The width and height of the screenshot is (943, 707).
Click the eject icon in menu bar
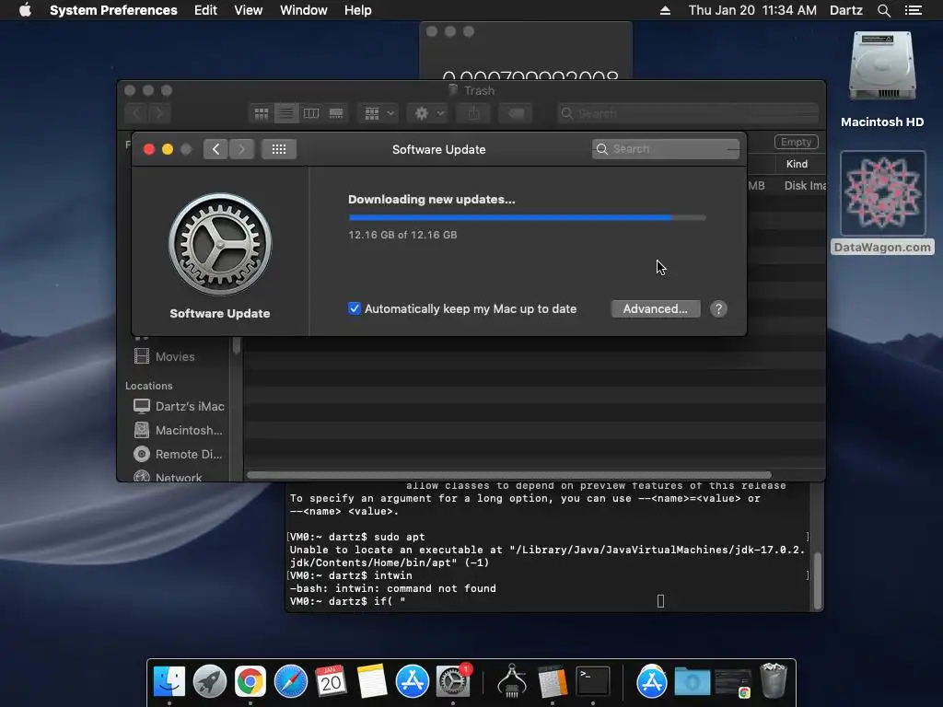[665, 10]
